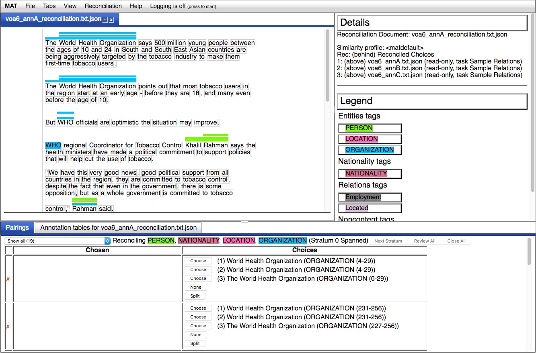Click the ORGANIZATION label in Reconciling header

(x=283, y=241)
